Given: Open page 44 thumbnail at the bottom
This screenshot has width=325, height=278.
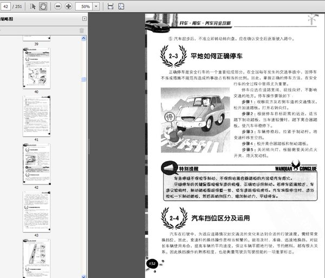Looking at the screenshot, I should click(36, 259).
